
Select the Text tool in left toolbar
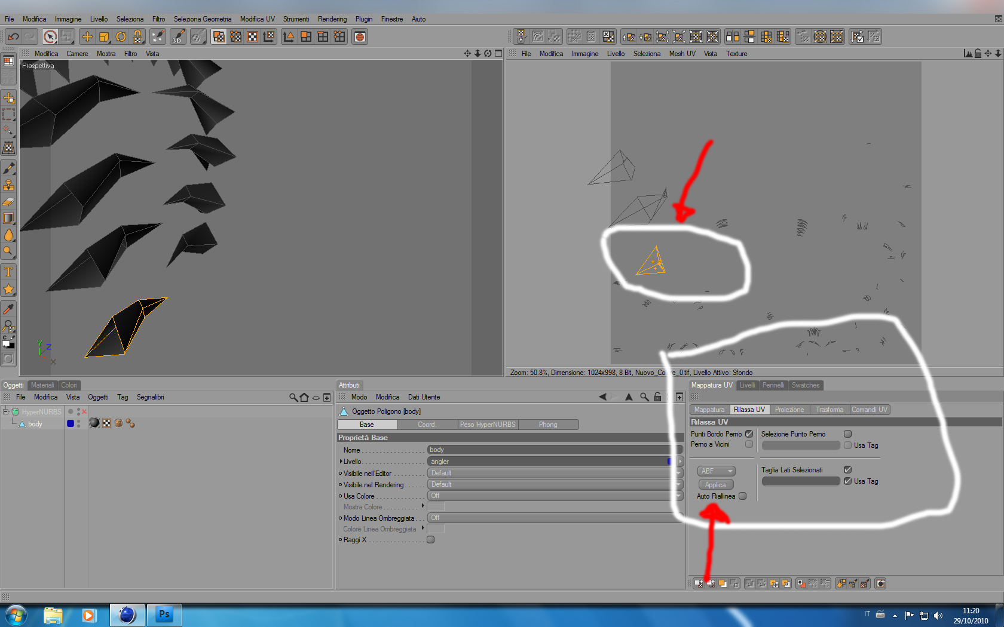click(x=8, y=272)
